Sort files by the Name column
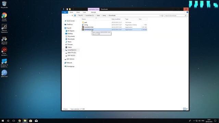 coord(96,19)
